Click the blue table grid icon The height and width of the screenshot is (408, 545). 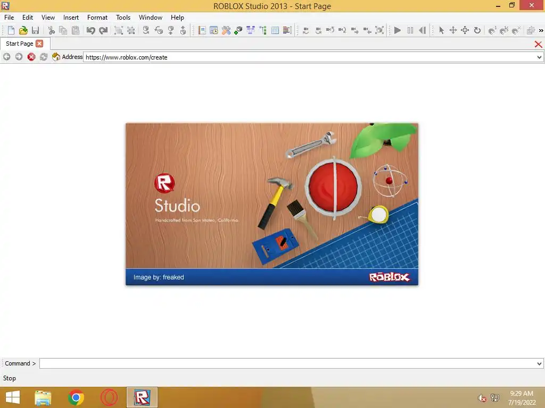pos(275,30)
